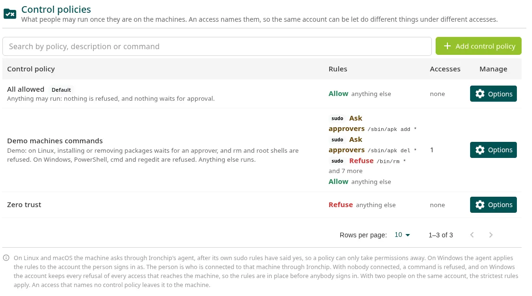This screenshot has height=296, width=532.
Task: Go to the next page arrow
Action: tap(490, 235)
